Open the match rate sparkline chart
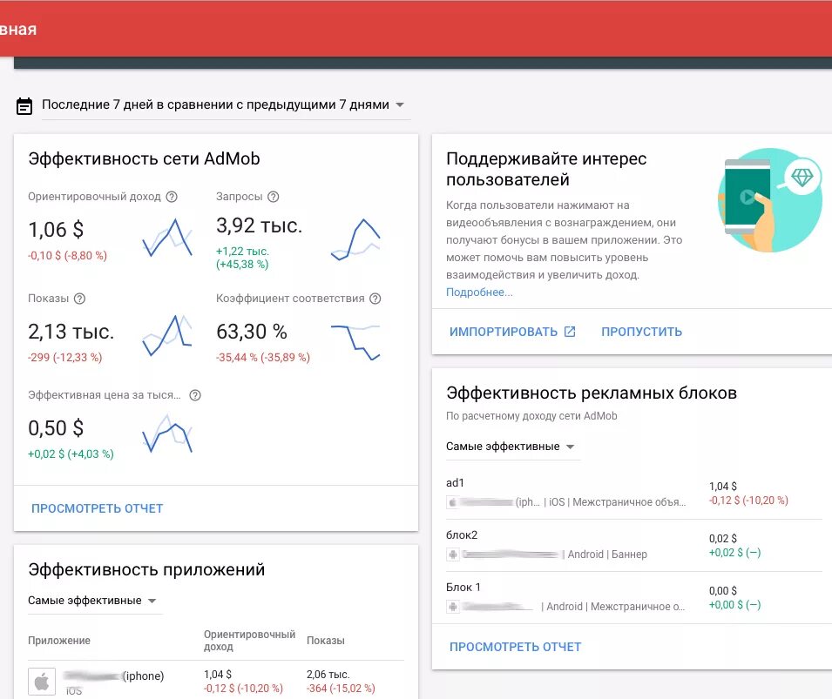 tap(355, 342)
